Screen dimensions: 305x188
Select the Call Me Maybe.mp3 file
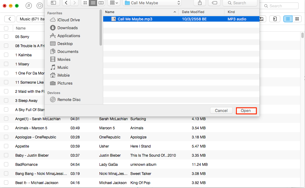pos(181,19)
